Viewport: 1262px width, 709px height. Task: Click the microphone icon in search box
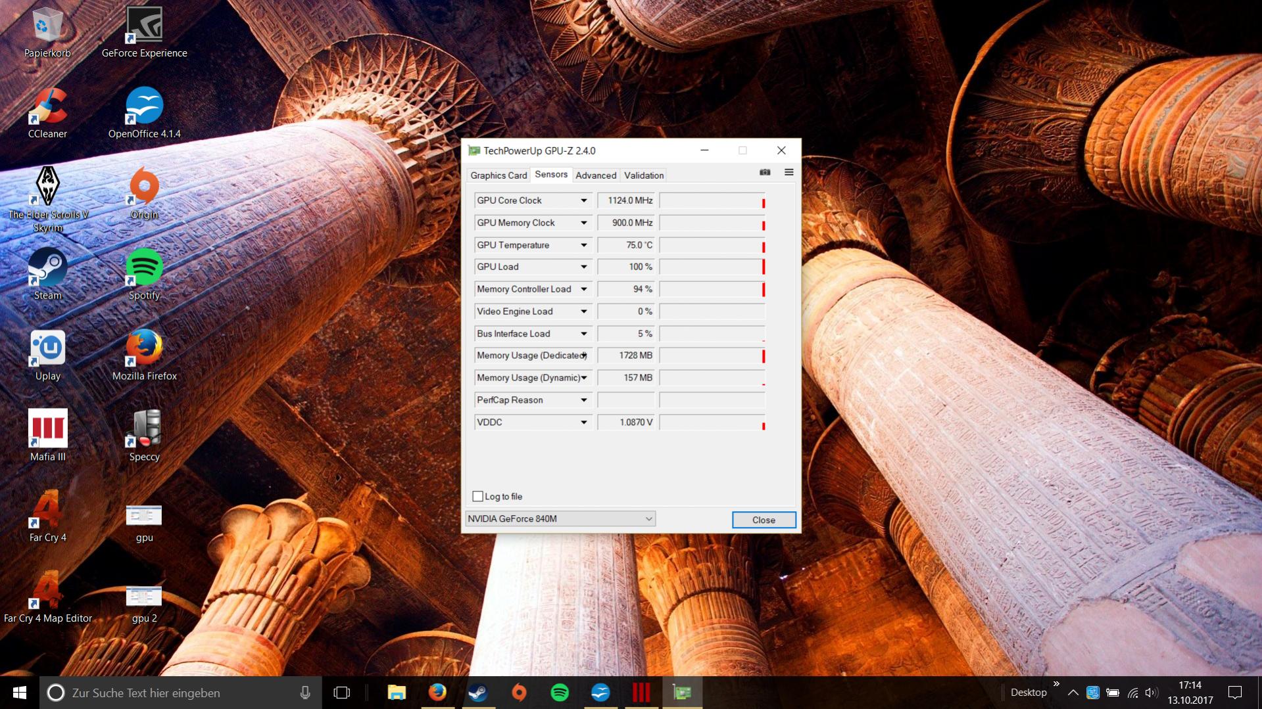pos(305,693)
